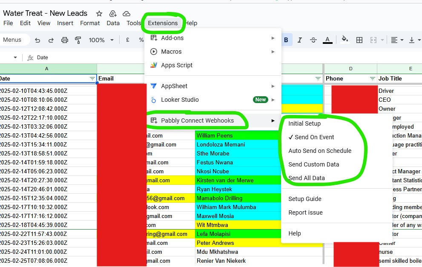Open the fill color picker
Screen dimensions: 422x267
(345, 40)
